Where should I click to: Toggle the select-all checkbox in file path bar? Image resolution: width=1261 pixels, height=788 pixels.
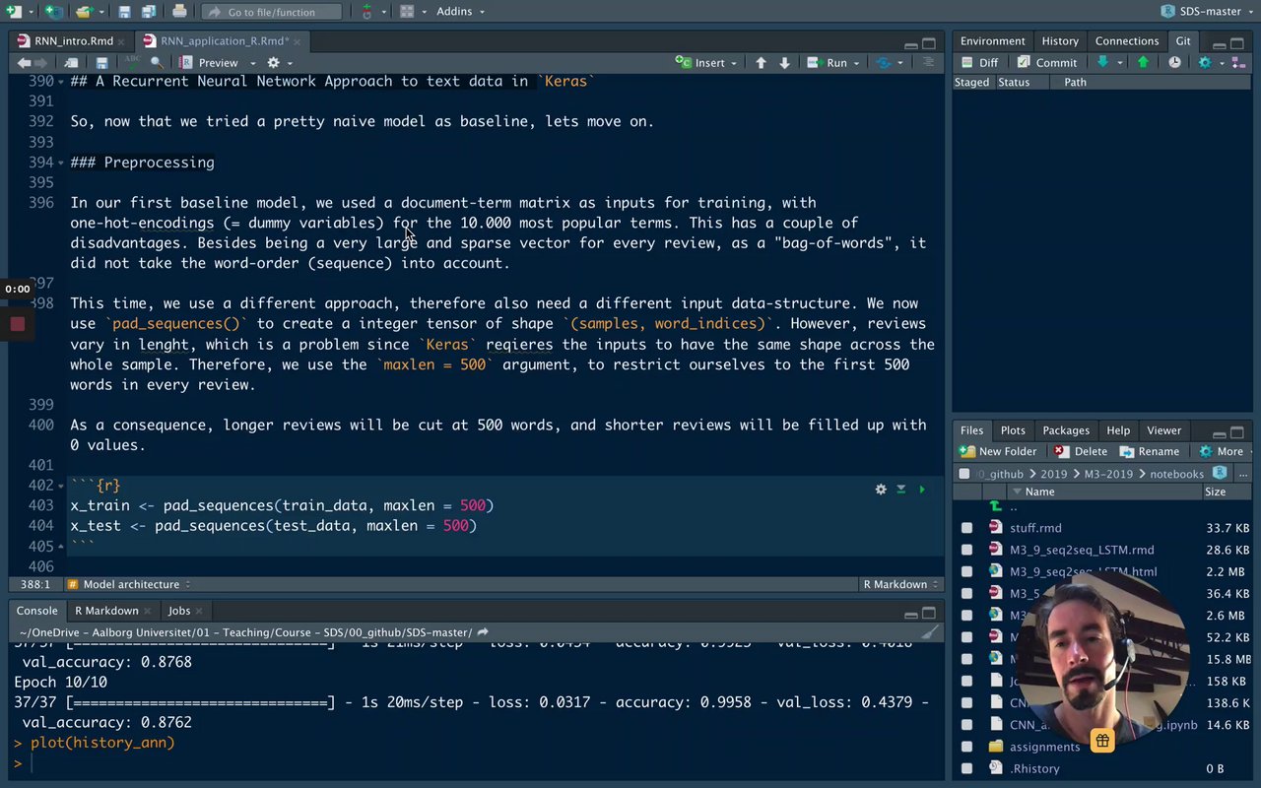(964, 474)
